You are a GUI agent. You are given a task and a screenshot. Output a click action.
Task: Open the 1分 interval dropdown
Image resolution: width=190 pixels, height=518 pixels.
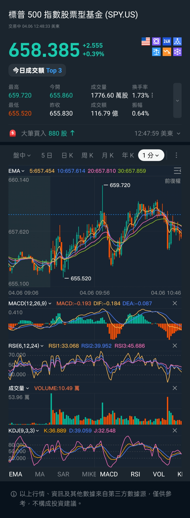tap(151, 155)
